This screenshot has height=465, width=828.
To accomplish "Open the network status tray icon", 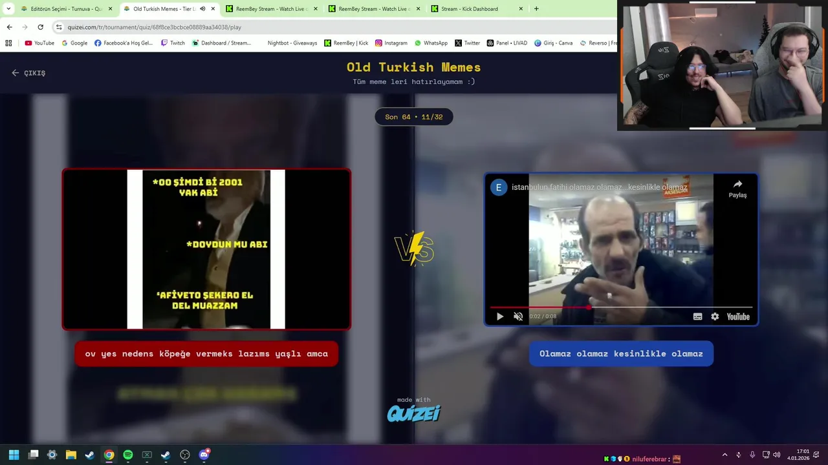I will click(766, 455).
